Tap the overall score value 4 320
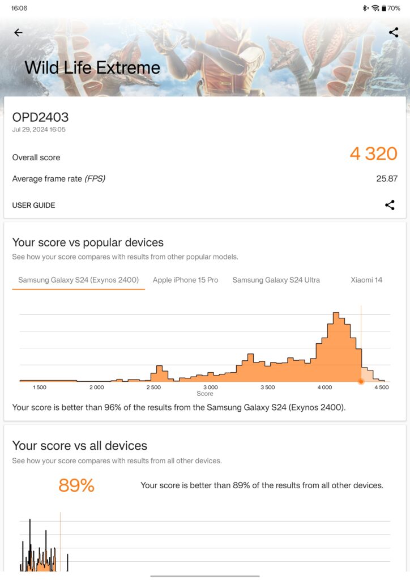The width and height of the screenshot is (410, 580). [374, 153]
